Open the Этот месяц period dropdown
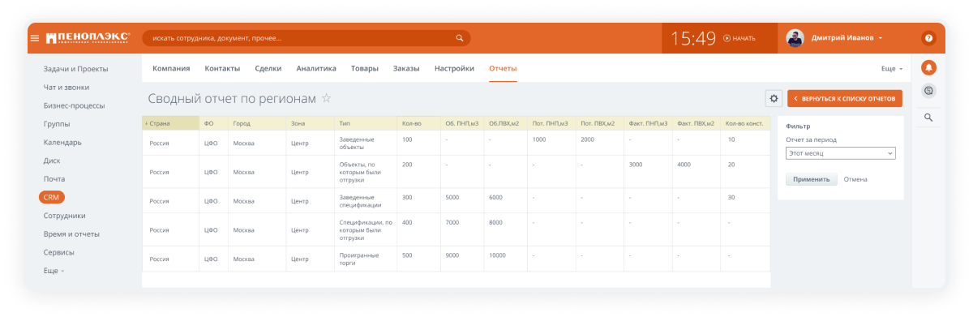This screenshot has width=973, height=317. coord(840,153)
